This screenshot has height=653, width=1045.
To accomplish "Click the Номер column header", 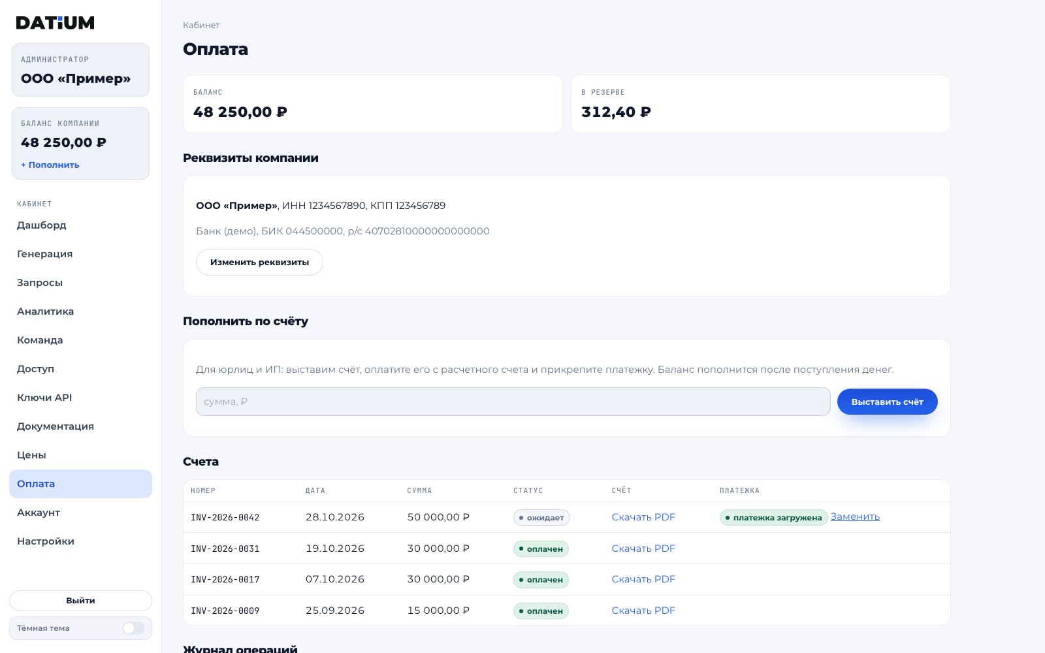I will pyautogui.click(x=203, y=490).
